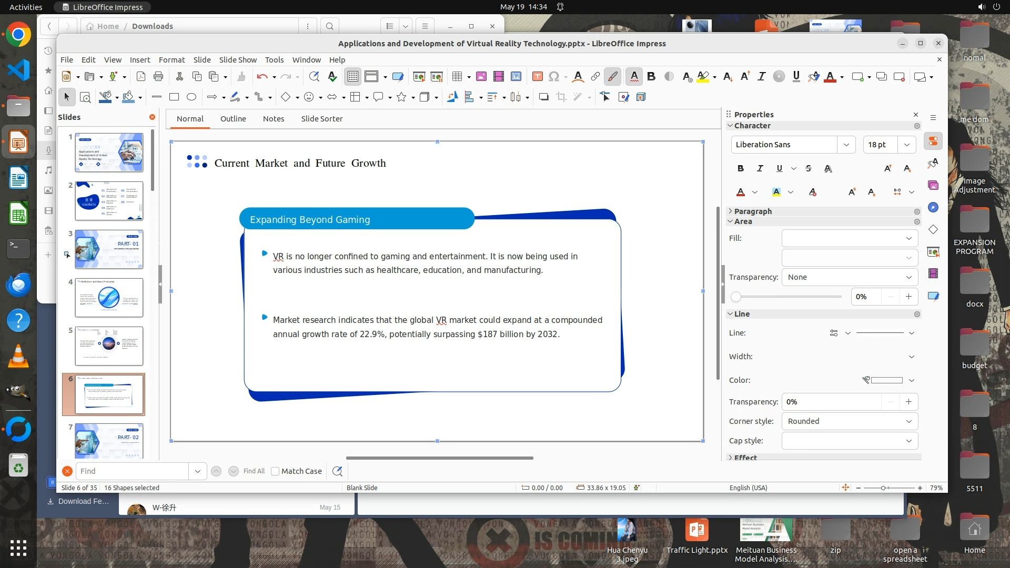Toggle Italic in Character panel
The image size is (1010, 568).
(760, 168)
